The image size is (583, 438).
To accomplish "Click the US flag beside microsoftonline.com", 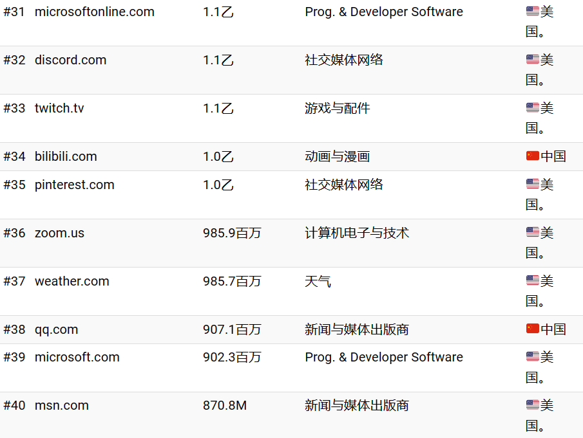I will tap(532, 12).
